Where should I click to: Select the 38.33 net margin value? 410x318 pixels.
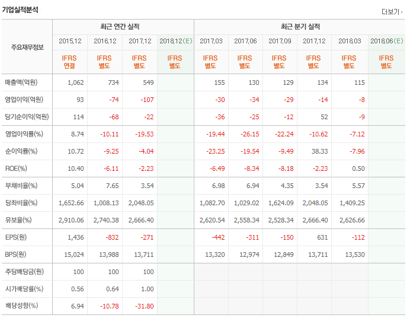[x=320, y=151]
